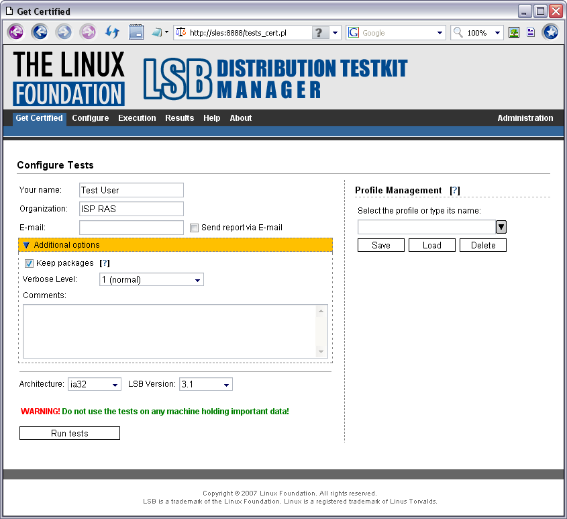
Task: Open the Configure tab
Action: tap(91, 118)
